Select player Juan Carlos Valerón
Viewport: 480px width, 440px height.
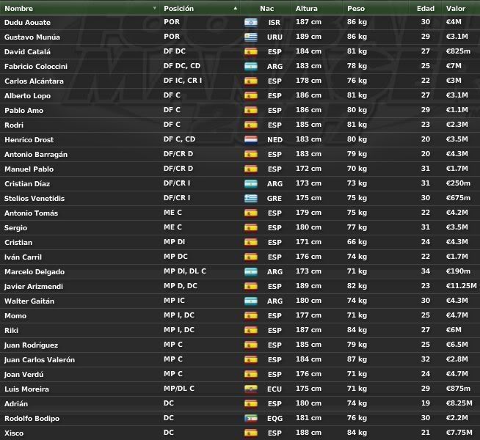pos(40,360)
